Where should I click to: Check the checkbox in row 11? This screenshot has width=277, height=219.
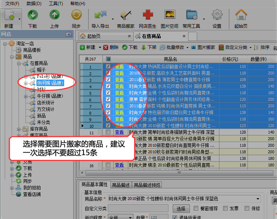coord(108,132)
